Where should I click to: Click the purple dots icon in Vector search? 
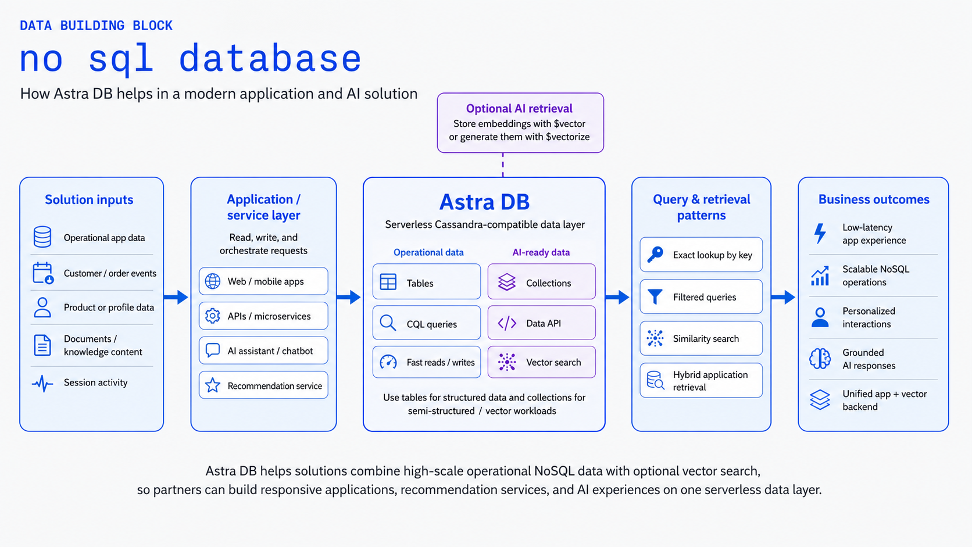point(507,362)
